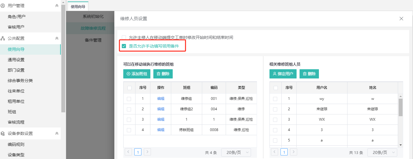Click the 公共配置 hierarchy icon

(x=3, y=38)
